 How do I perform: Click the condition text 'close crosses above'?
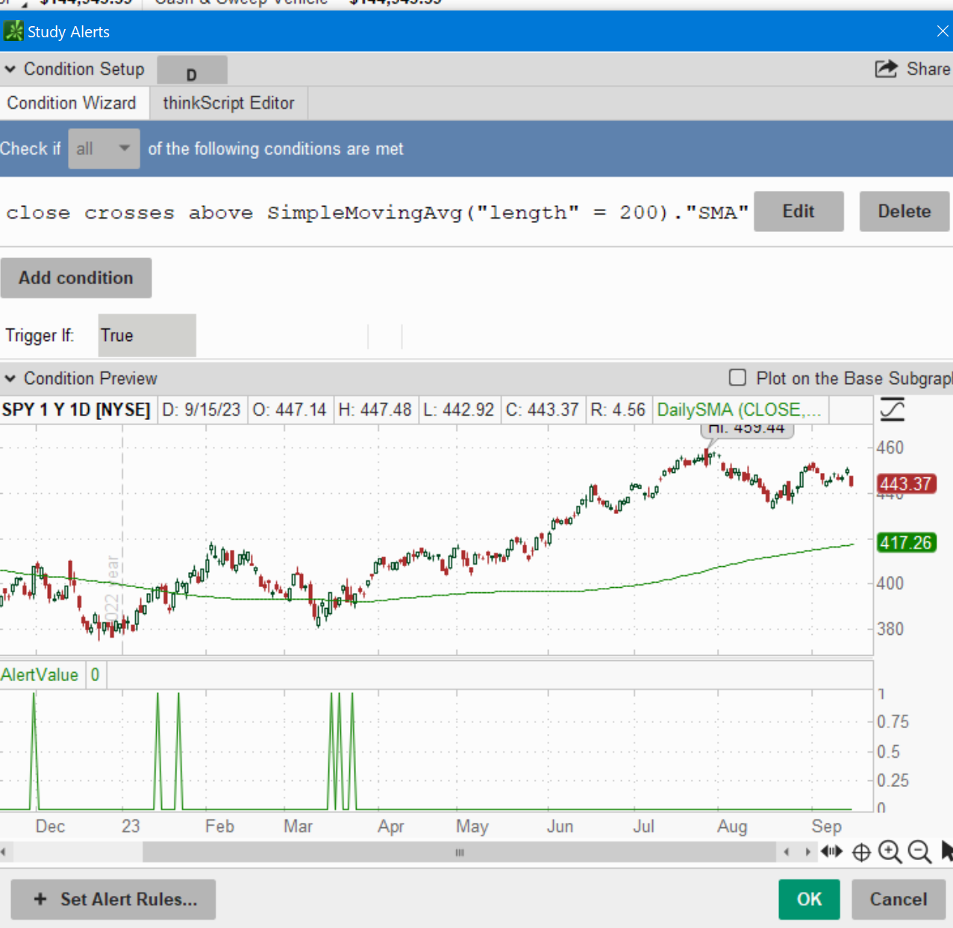point(130,213)
